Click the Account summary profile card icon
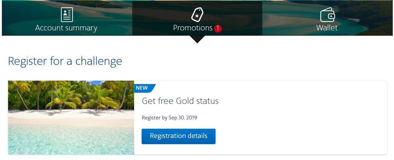 click(67, 15)
